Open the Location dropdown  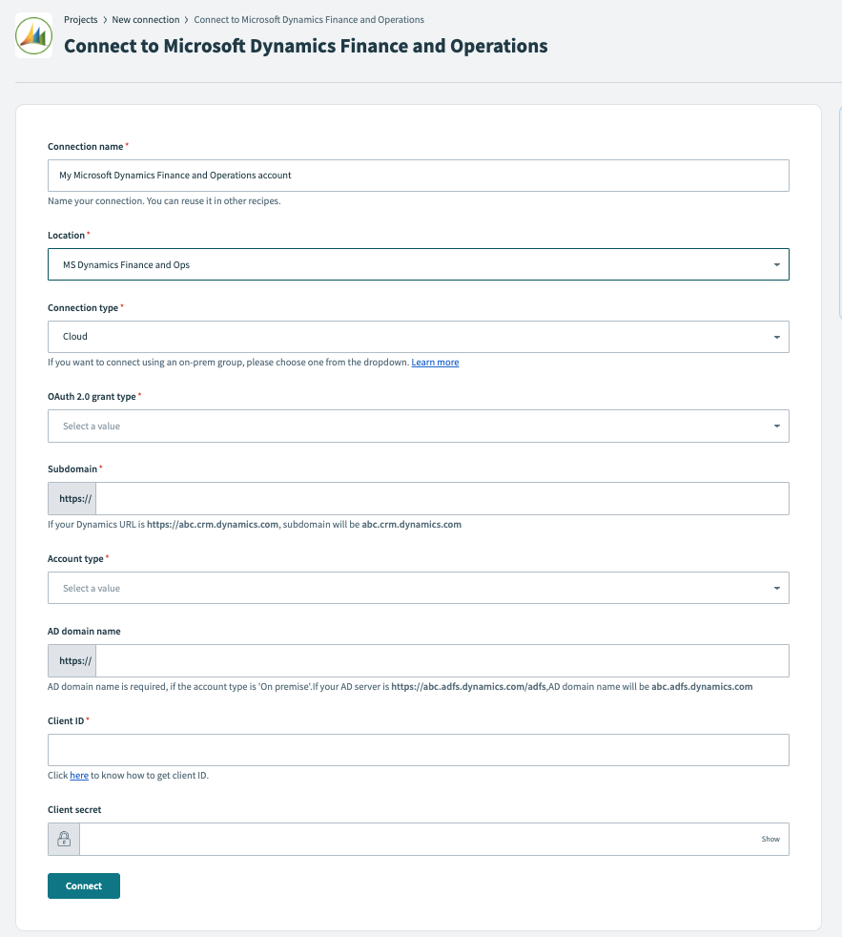[418, 264]
